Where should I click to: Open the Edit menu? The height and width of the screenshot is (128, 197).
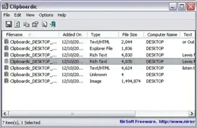point(18,15)
